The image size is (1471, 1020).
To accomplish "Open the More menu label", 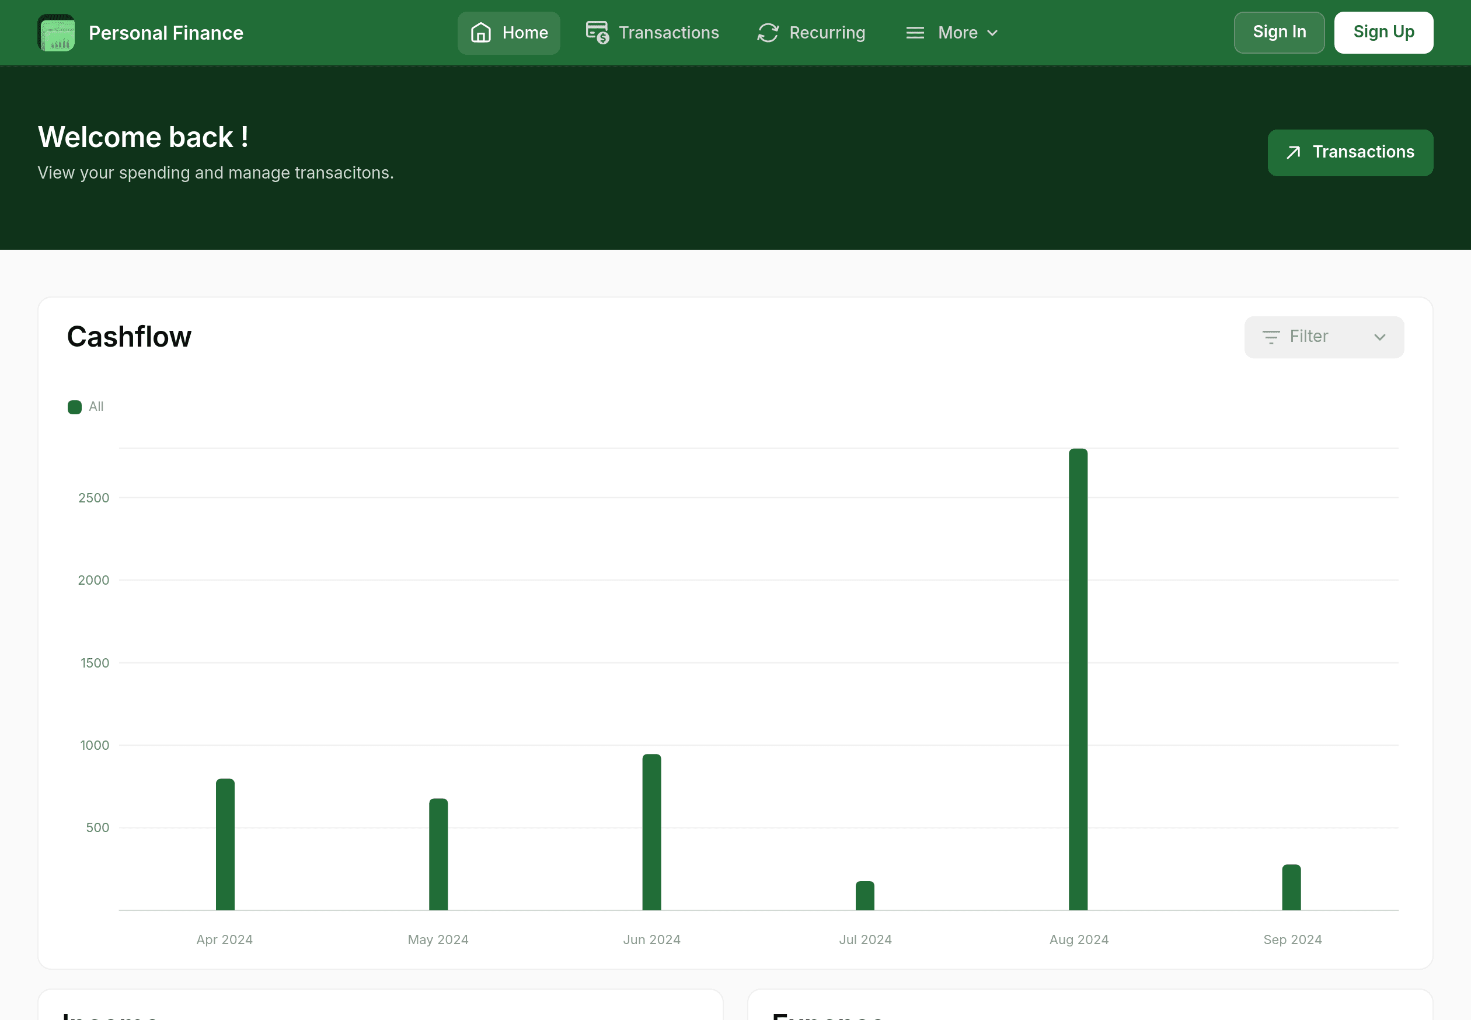I will point(958,33).
